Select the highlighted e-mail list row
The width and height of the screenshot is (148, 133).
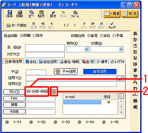82,102
